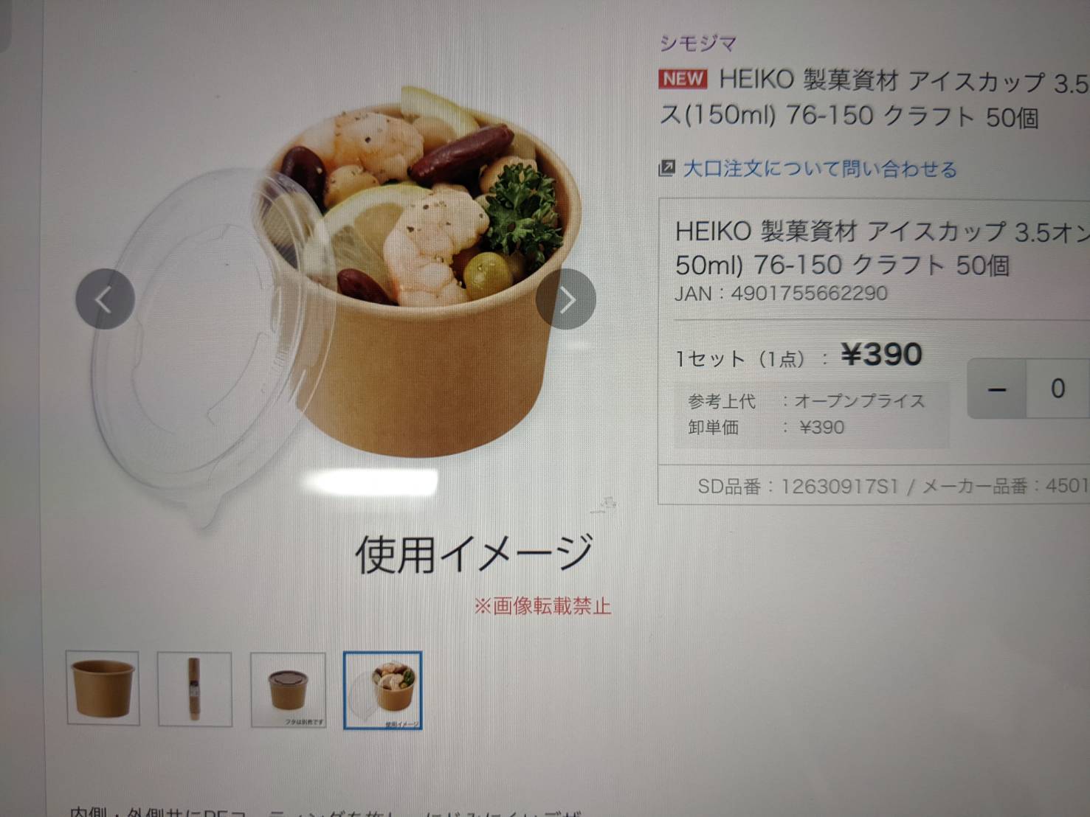Click the bold ¥390 set price
Screen dimensions: 1090x817
882,355
